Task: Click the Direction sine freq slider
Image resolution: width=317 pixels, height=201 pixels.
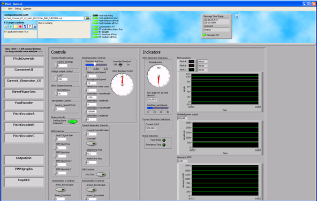Action: pyautogui.click(x=96, y=65)
